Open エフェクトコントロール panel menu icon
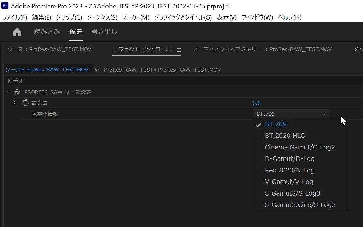 (179, 50)
